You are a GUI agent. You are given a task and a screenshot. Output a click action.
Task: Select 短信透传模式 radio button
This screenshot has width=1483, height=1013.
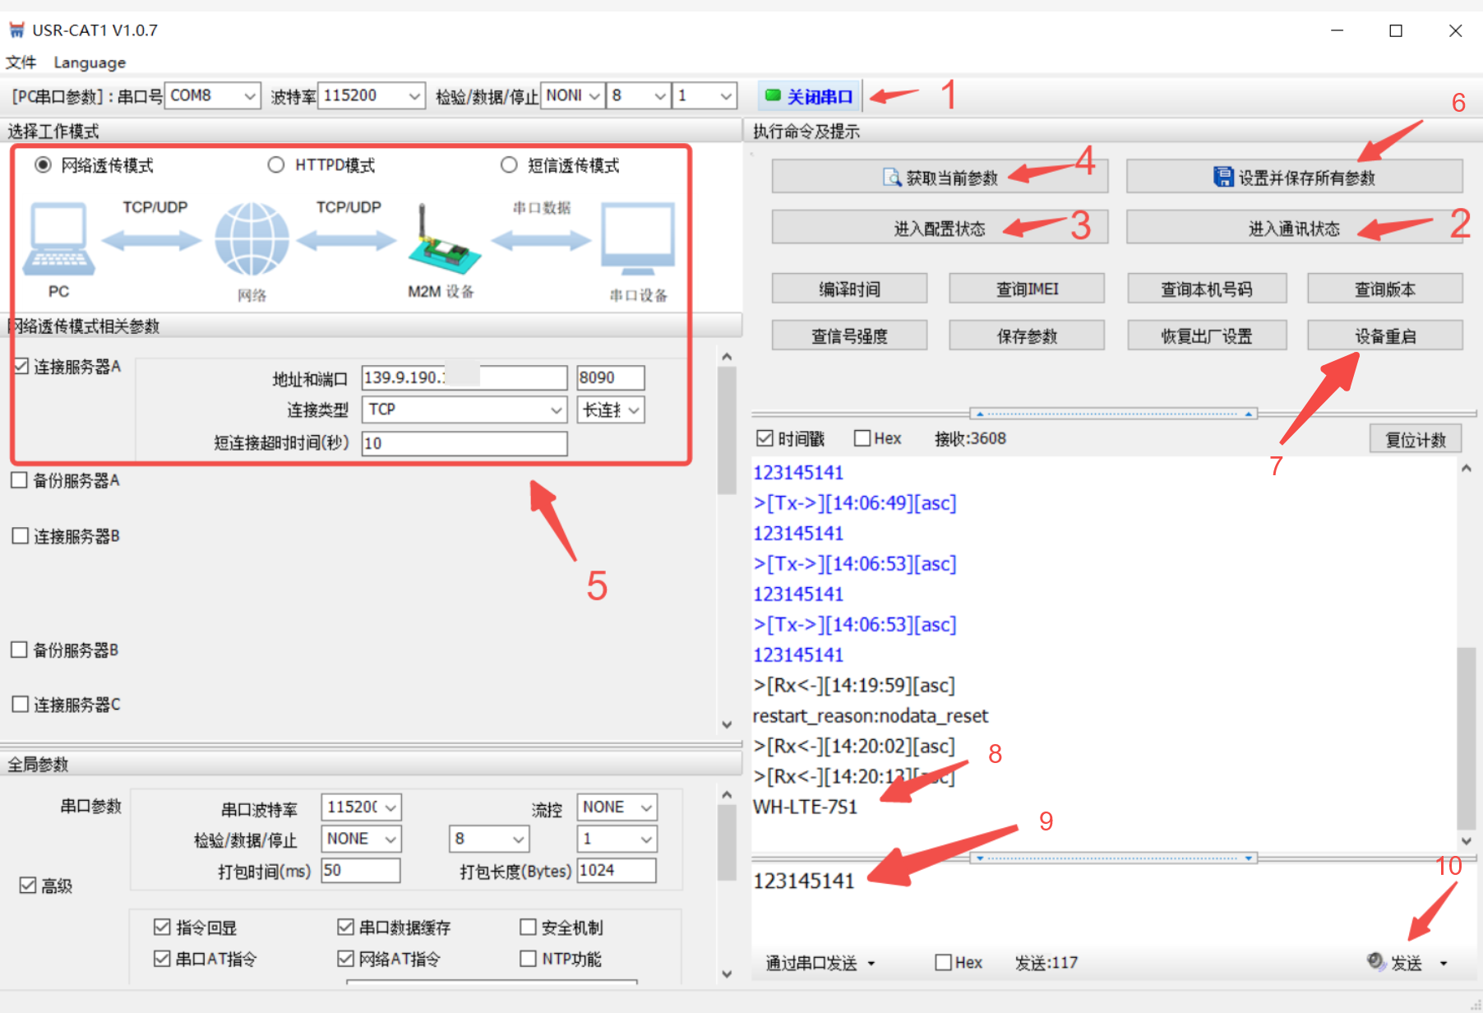509,165
